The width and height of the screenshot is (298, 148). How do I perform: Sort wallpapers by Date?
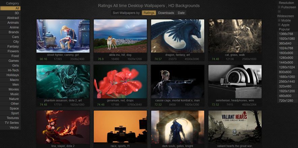tap(181, 13)
